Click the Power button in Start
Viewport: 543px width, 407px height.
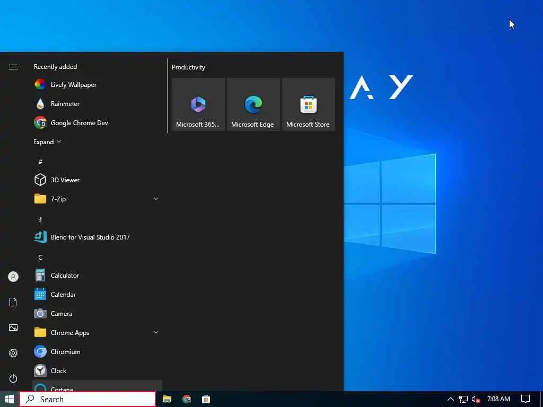pos(13,378)
